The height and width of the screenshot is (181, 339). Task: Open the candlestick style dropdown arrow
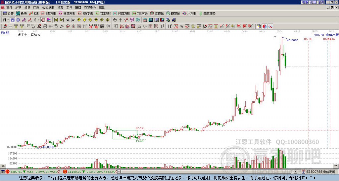[39, 20]
